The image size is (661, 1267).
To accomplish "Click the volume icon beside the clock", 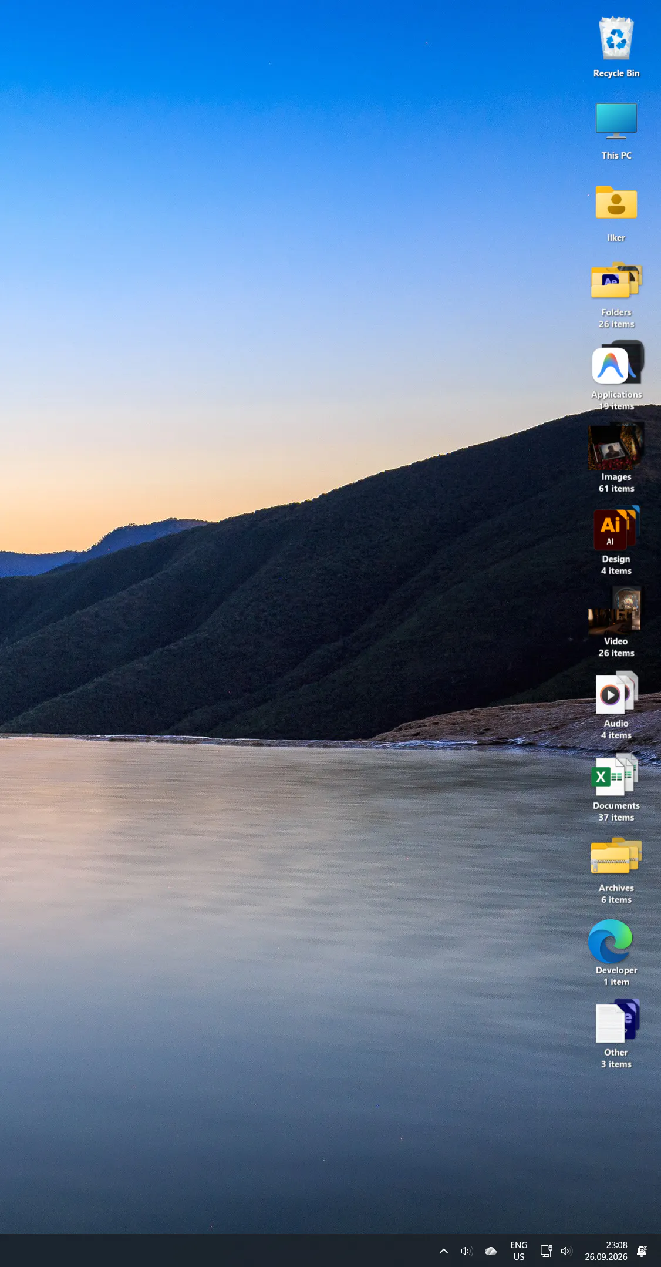I will point(566,1251).
